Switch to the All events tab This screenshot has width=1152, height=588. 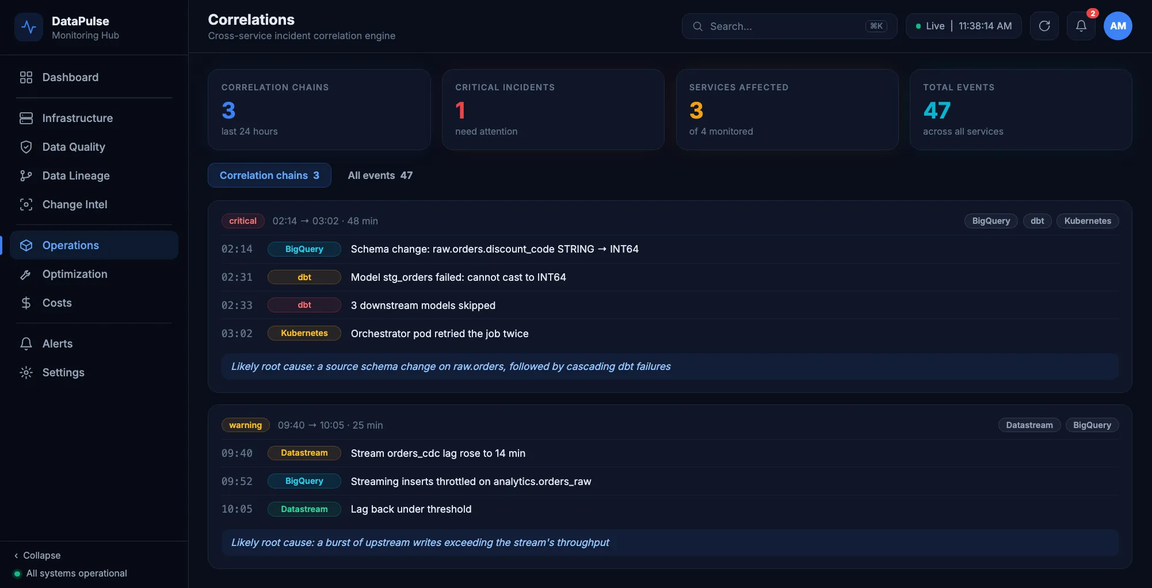click(x=380, y=175)
